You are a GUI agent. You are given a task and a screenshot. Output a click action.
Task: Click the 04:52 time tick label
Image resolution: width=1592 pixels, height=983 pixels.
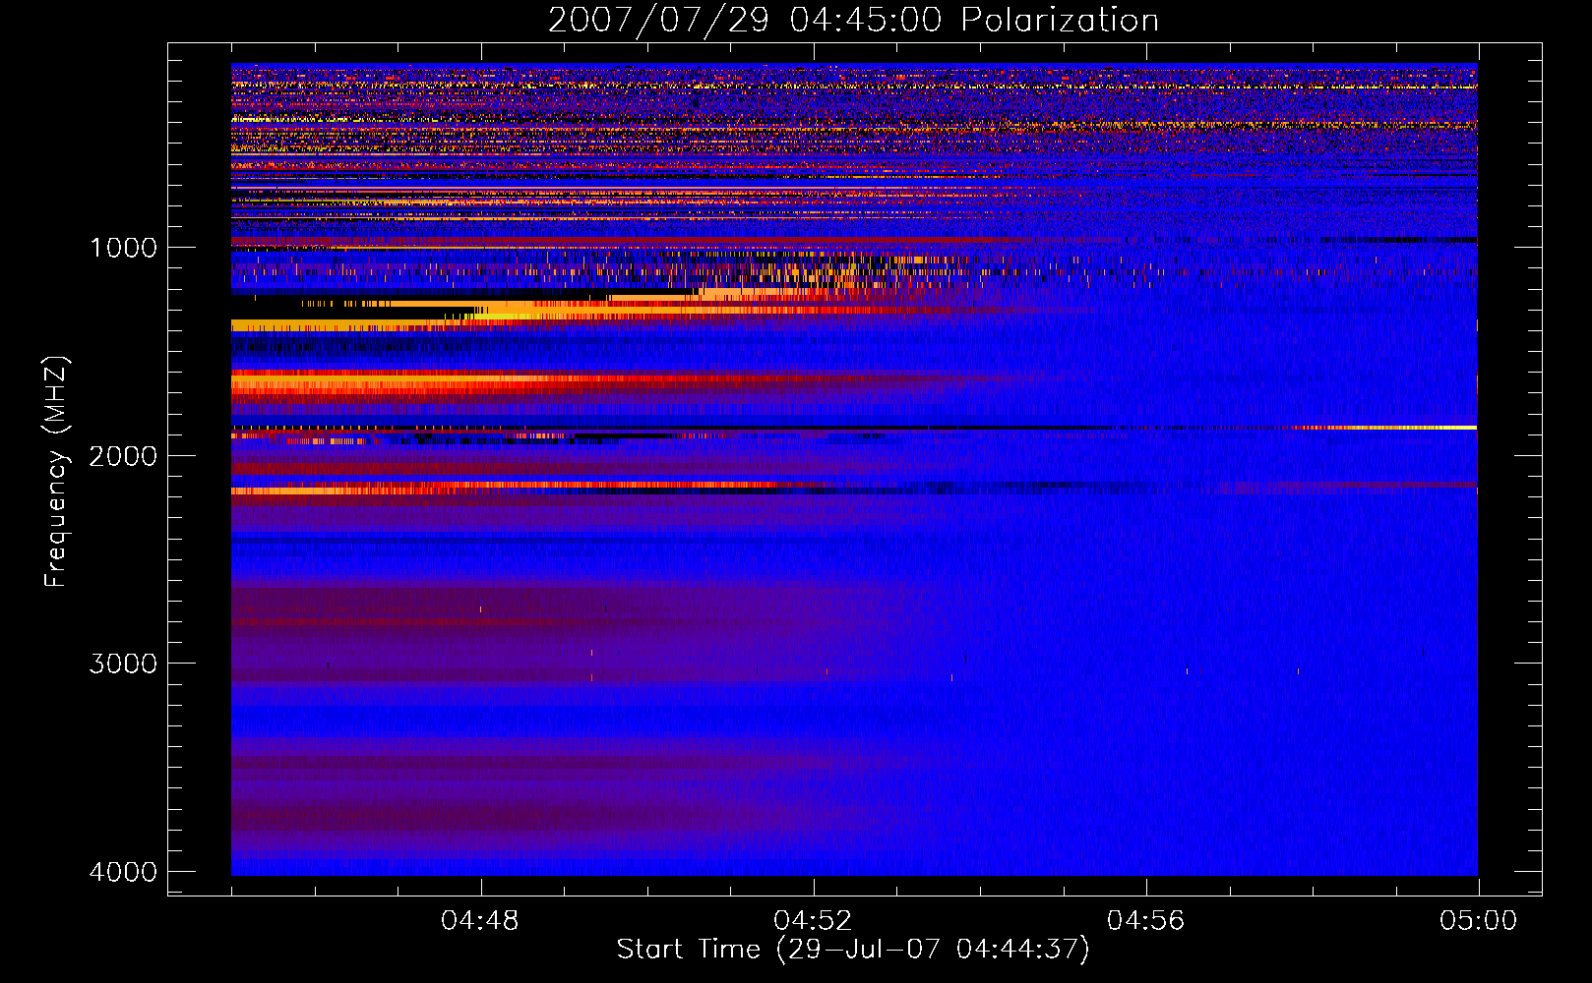[813, 921]
